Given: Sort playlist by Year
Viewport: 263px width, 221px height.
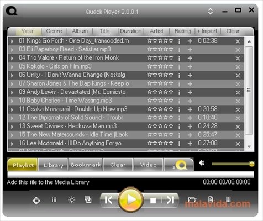Looking at the screenshot, I should coord(28,31).
